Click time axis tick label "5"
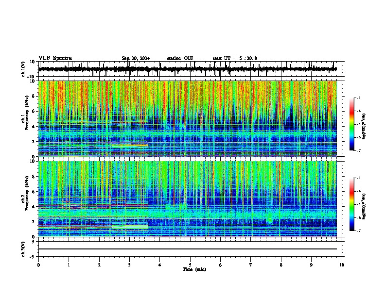This screenshot has width=385, height=297. click(x=190, y=265)
